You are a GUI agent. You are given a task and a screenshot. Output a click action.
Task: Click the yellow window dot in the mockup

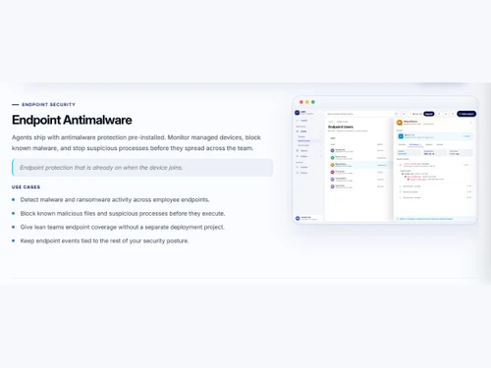click(307, 102)
